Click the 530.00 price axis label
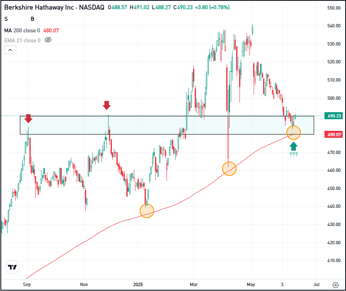346x291 pixels. point(334,44)
